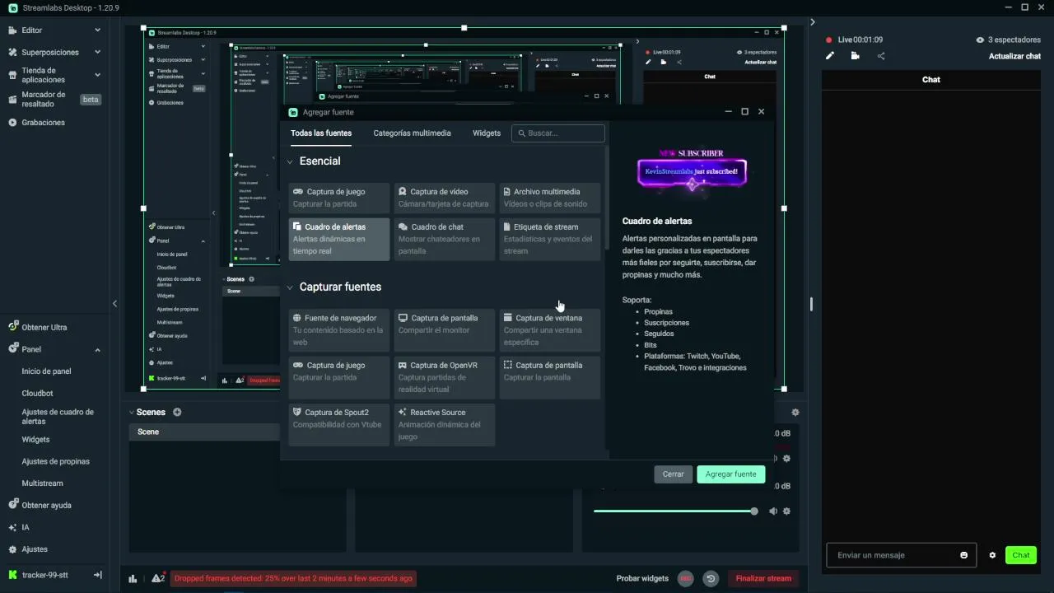The height and width of the screenshot is (593, 1054).
Task: Open Inicio de panel menu item
Action: click(x=46, y=371)
